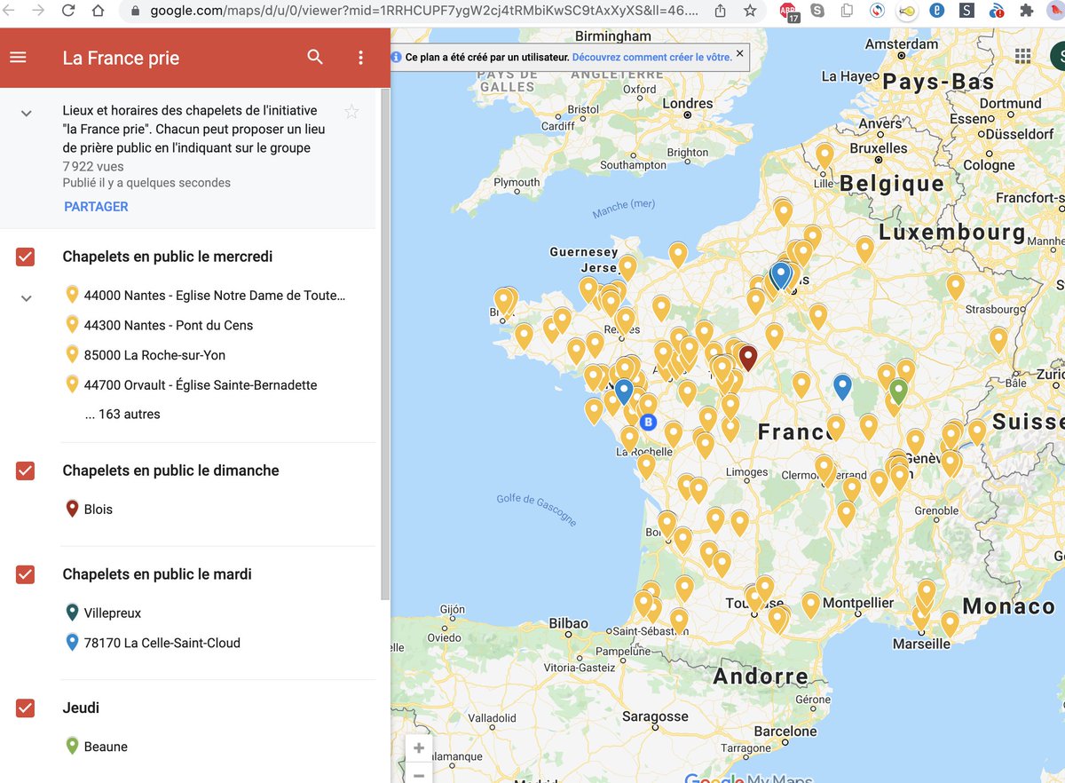Click the search magnifier in the red header
The image size is (1065, 783).
pyautogui.click(x=315, y=58)
